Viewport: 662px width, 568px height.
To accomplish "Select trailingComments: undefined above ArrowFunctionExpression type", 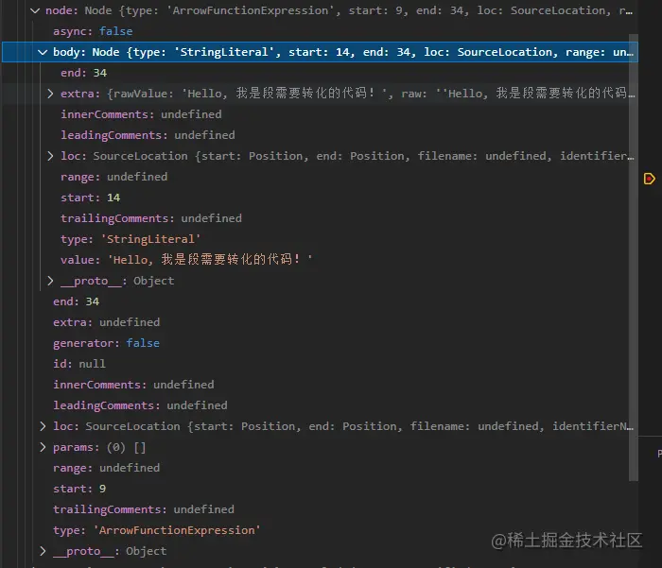I will click(320, 509).
